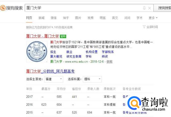Click the 623 highest score value
Image resolution: width=171 pixels, height=117 pixels.
click(x=44, y=104)
